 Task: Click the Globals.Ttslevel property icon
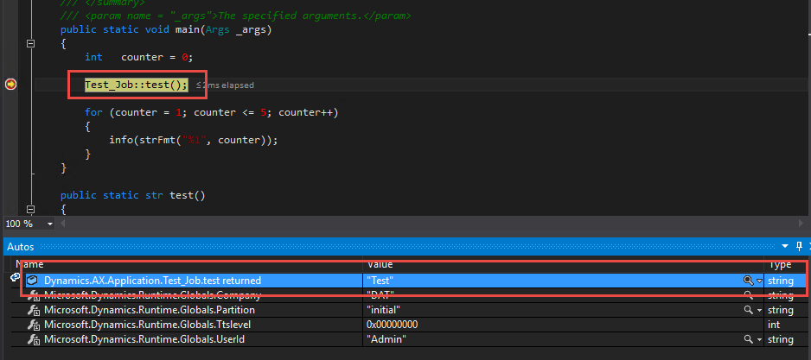pyautogui.click(x=33, y=325)
